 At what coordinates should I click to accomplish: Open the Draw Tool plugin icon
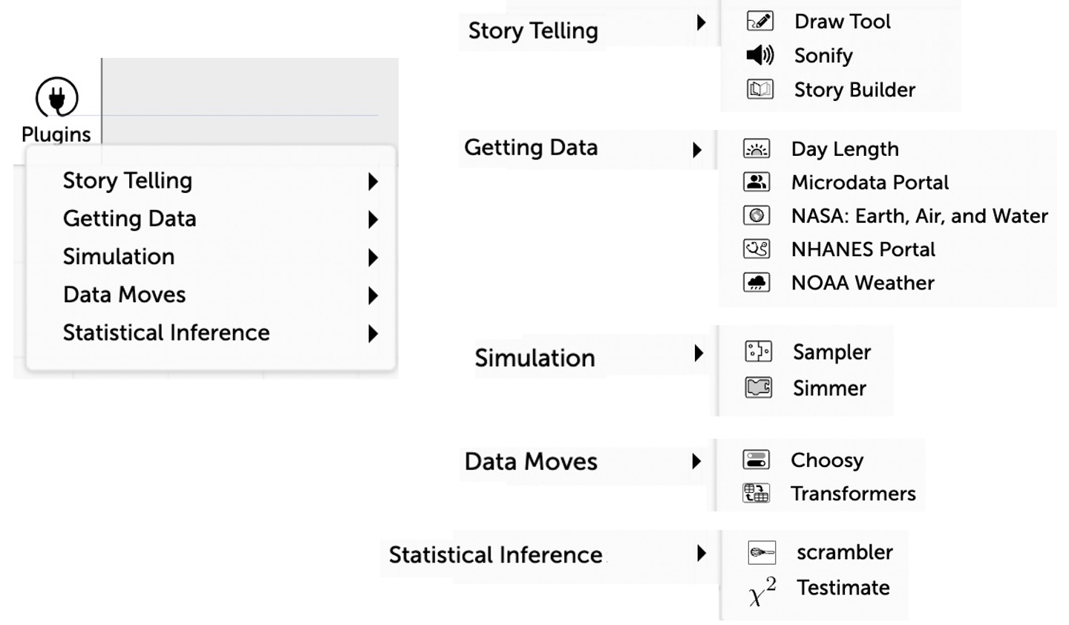tap(759, 22)
